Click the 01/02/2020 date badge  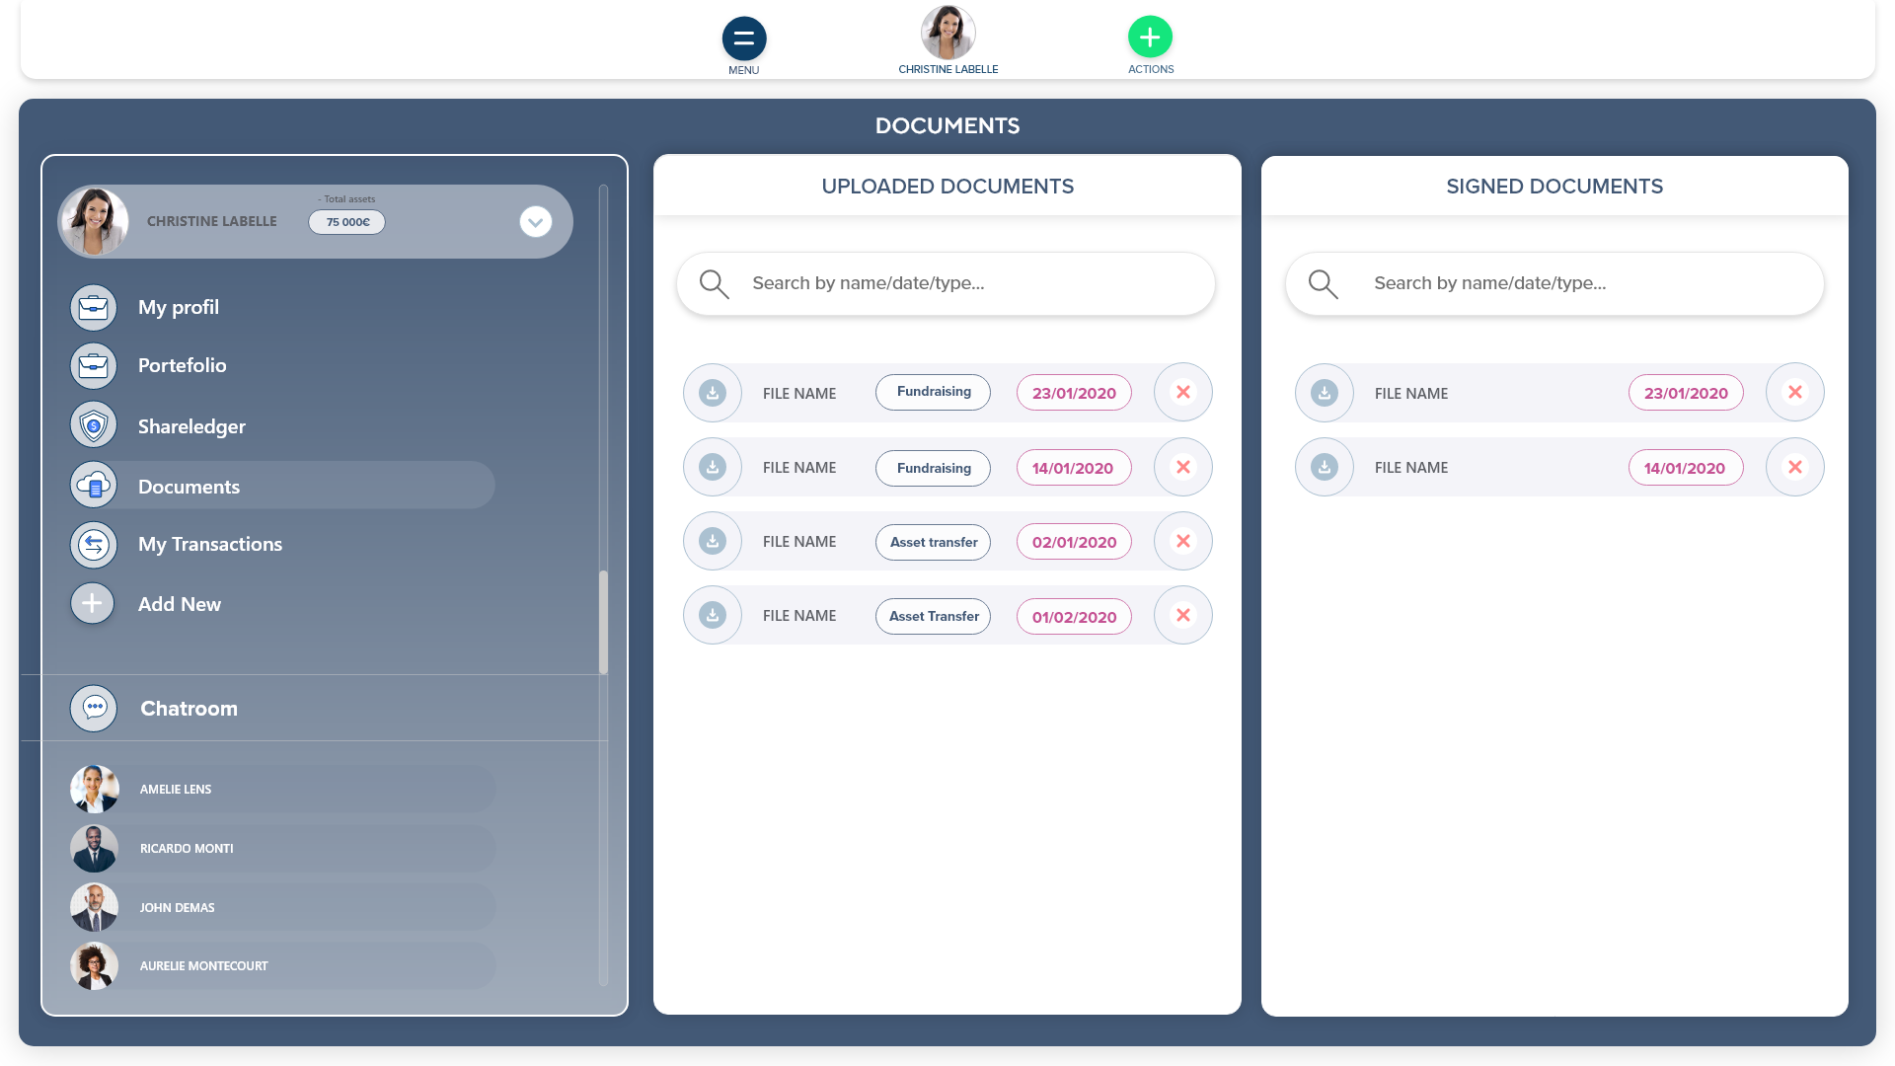[x=1074, y=617]
